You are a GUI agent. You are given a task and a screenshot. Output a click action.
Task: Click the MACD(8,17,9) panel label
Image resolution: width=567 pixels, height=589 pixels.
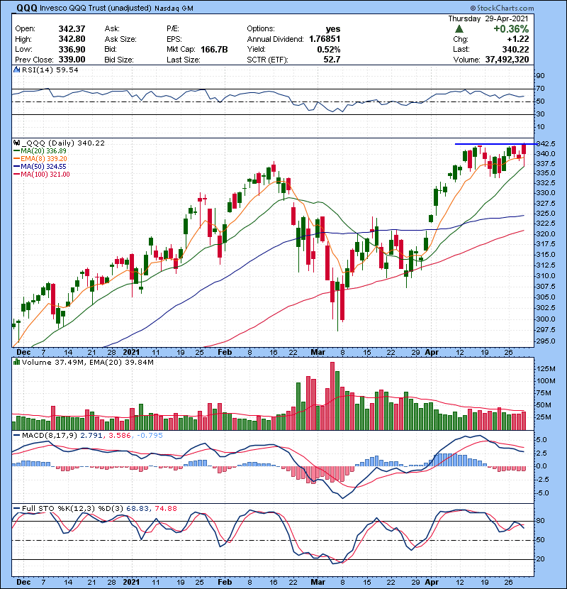[50, 436]
